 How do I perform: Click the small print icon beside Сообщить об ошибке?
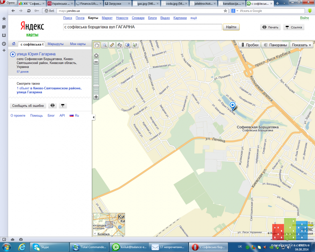point(53,106)
